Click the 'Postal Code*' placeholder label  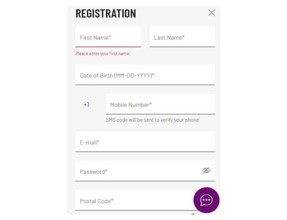[96, 201]
